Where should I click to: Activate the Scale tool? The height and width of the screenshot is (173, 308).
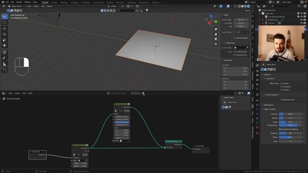(4, 40)
